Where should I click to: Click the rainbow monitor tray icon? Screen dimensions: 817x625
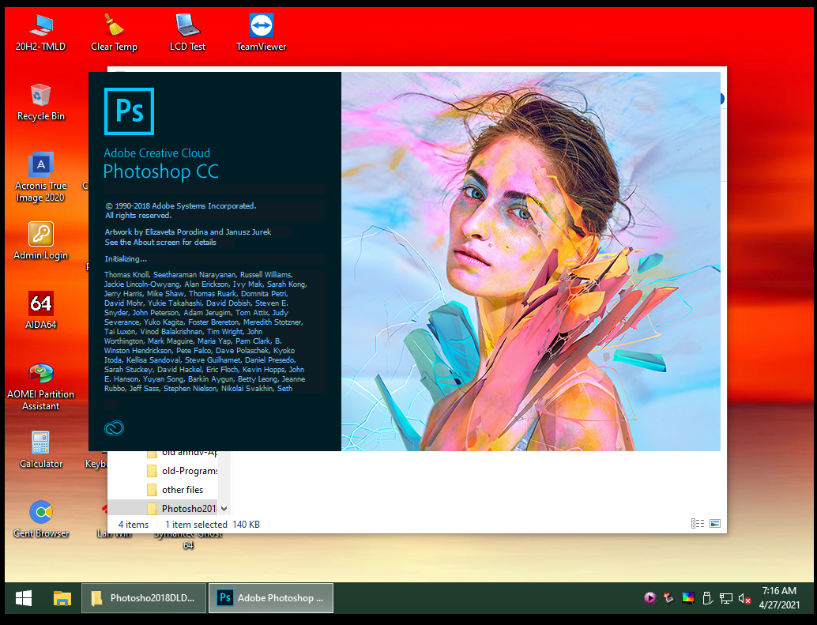click(x=687, y=598)
